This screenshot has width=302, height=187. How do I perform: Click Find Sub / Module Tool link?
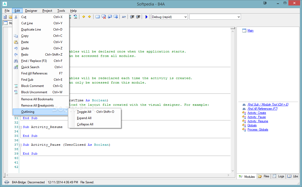point(268,104)
